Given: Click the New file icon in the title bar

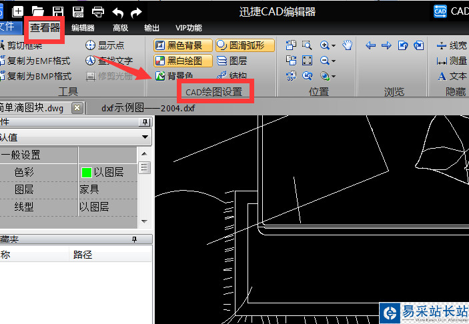Looking at the screenshot, I should [17, 11].
